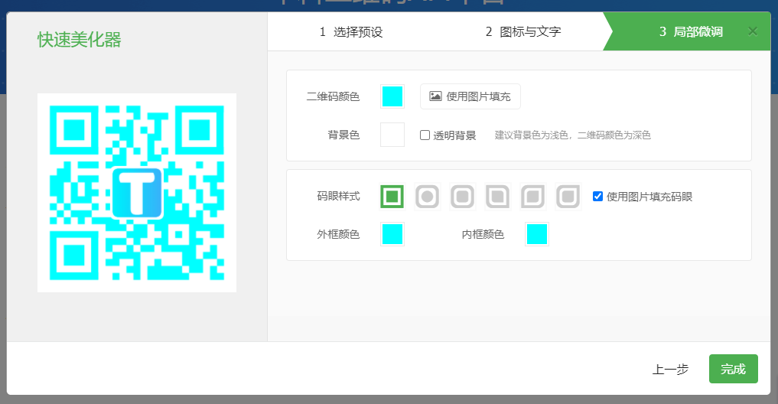
Task: Click the 使用图片填充 button
Action: pos(470,96)
